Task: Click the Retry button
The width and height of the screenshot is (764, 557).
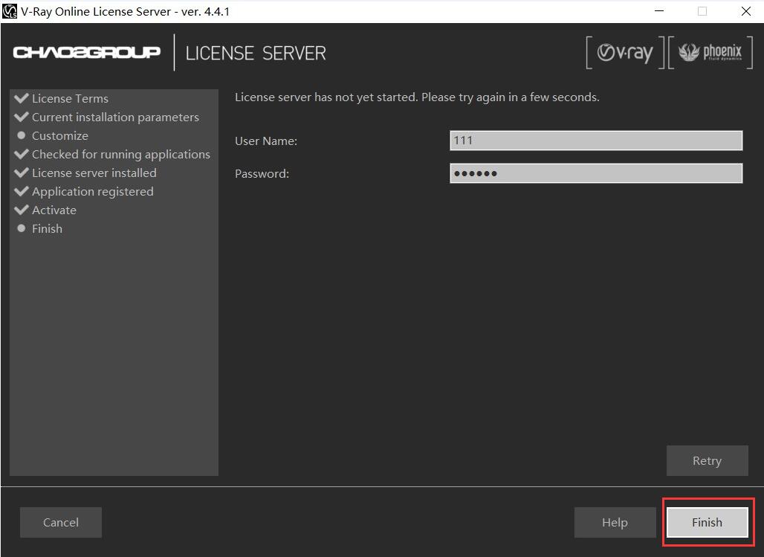Action: [x=707, y=460]
